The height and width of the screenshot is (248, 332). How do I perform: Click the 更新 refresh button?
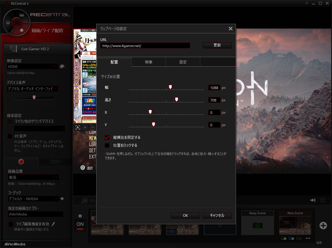pos(217,45)
